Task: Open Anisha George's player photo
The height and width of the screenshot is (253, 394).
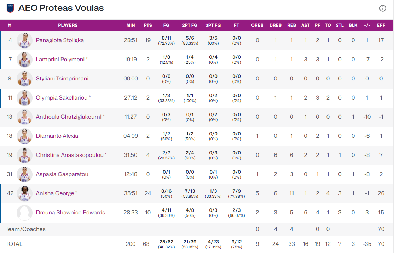Action: point(24,193)
